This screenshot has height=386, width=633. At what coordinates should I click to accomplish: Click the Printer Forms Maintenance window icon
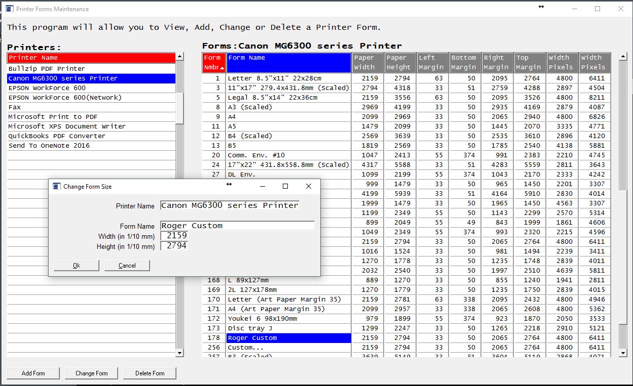click(x=10, y=9)
